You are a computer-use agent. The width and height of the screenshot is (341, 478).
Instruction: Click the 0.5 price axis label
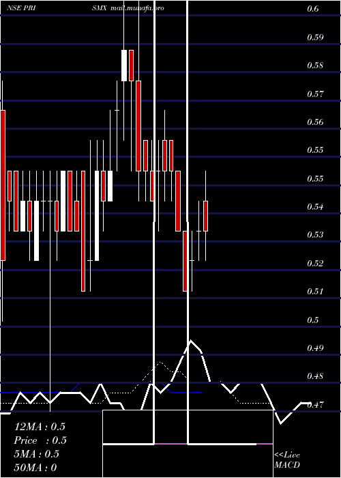tap(313, 320)
